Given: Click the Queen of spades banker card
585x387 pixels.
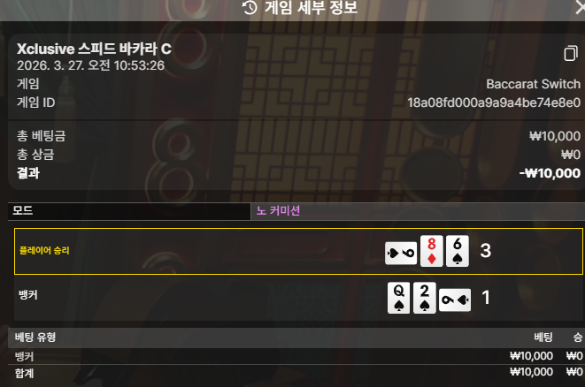Looking at the screenshot, I should (x=398, y=298).
